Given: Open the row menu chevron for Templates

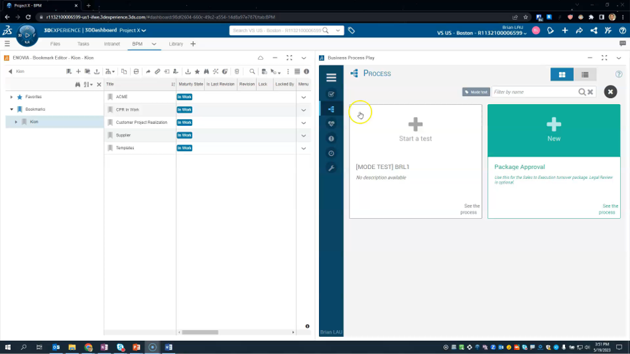Looking at the screenshot, I should pos(304,148).
